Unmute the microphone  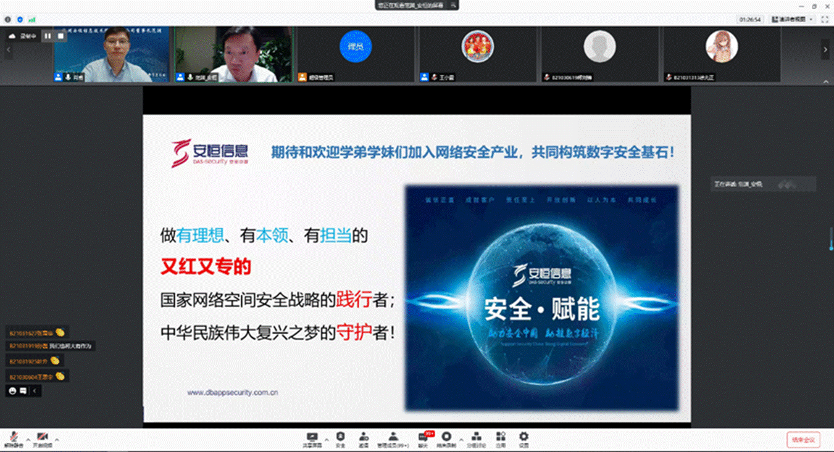coord(12,438)
